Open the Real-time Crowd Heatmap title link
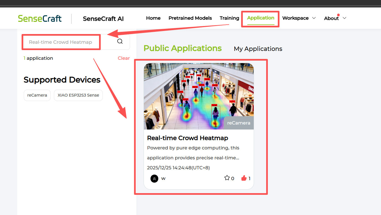 click(188, 138)
